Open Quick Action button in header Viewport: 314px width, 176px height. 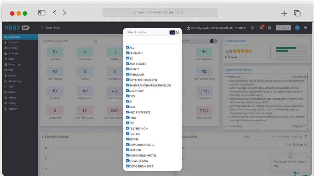(52, 28)
